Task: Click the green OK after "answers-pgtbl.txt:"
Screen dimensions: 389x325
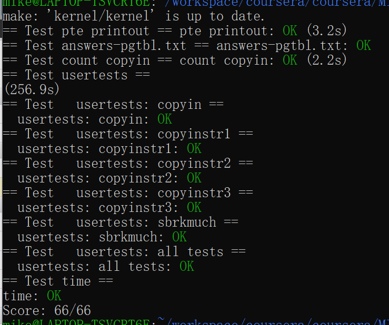Action: point(363,46)
